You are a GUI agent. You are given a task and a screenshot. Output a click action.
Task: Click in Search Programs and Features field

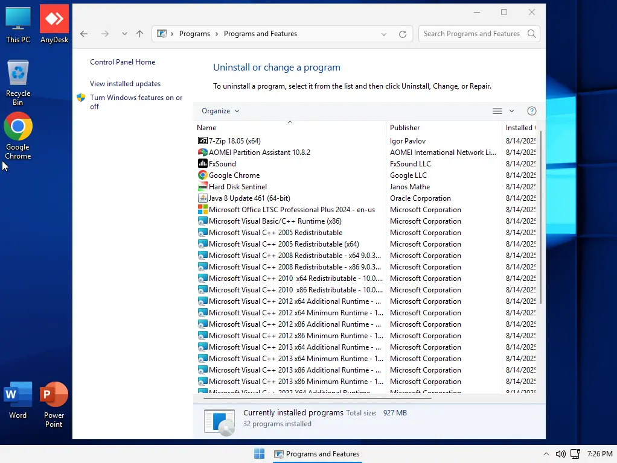tap(472, 34)
